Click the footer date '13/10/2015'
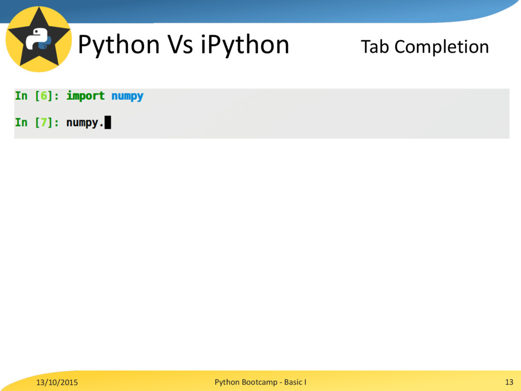This screenshot has height=391, width=521. (x=57, y=382)
